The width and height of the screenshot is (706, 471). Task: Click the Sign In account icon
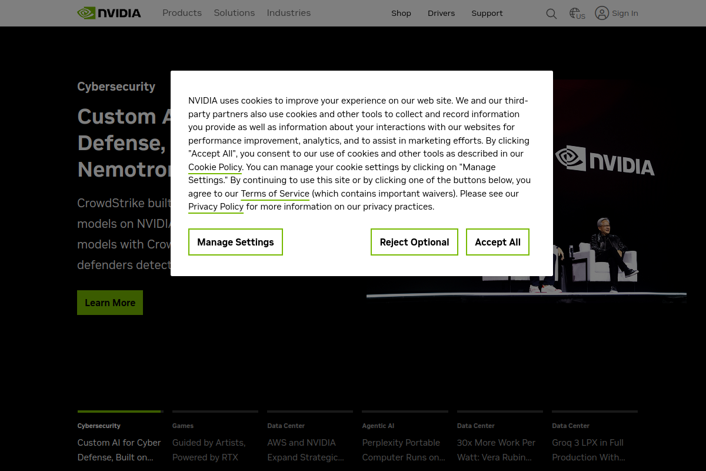602,13
